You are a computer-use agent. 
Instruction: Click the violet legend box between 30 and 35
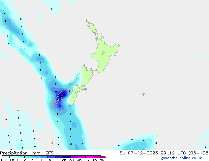(74, 157)
